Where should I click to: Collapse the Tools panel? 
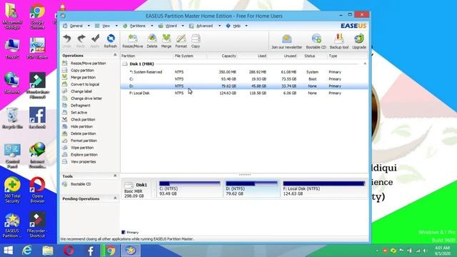coord(115,176)
